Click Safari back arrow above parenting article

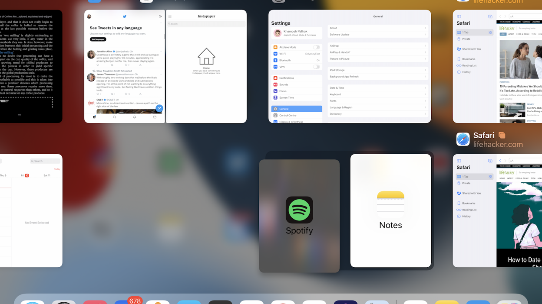pos(500,16)
